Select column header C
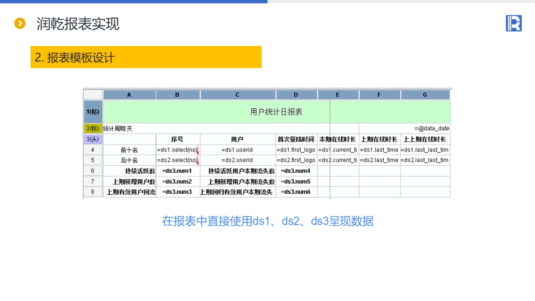 tap(238, 95)
